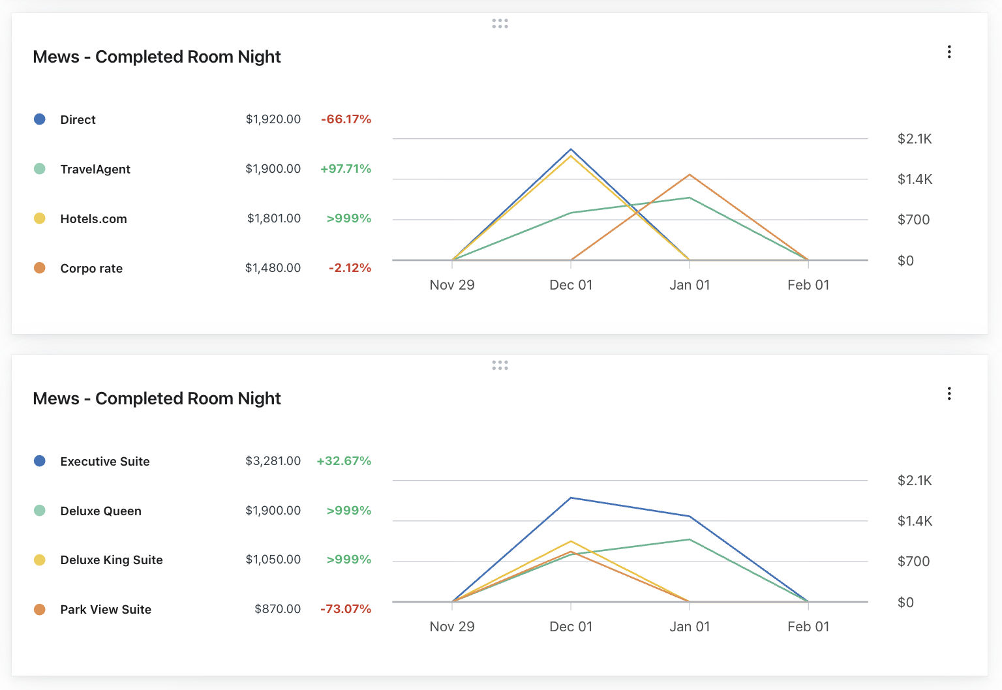Image resolution: width=1002 pixels, height=690 pixels.
Task: Toggle the Deluxe King Suite series label
Action: (112, 560)
